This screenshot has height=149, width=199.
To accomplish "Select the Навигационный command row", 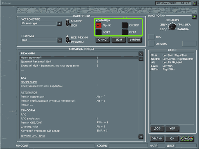I will [x=79, y=57].
